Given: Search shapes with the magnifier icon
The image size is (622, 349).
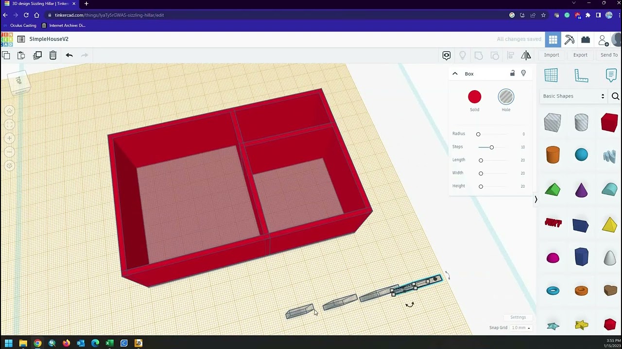Looking at the screenshot, I should click(x=615, y=96).
